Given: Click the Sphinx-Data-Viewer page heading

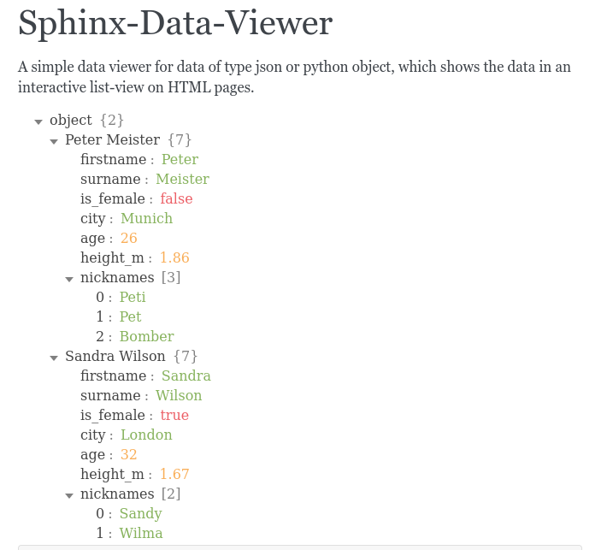Looking at the screenshot, I should coord(175,23).
